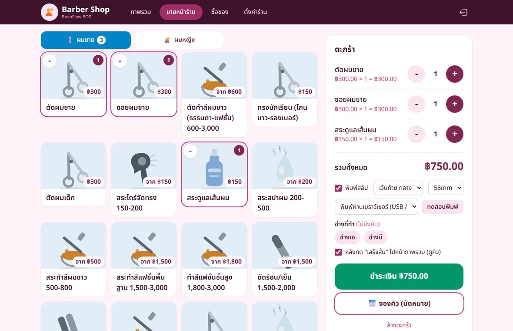Screen dimensions: 513x331
Task: Uncheck the พิมพ์สลิป checkbox
Action: (338, 188)
